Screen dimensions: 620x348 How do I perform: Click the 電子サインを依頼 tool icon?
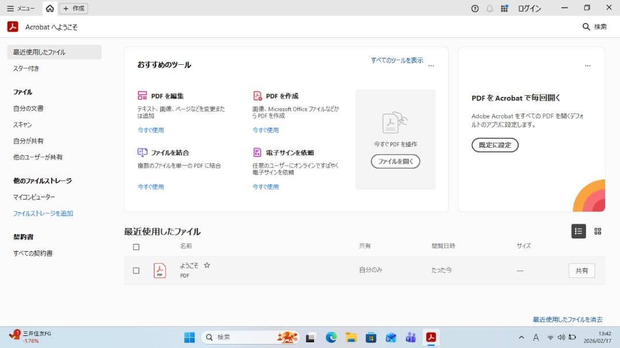coord(257,153)
